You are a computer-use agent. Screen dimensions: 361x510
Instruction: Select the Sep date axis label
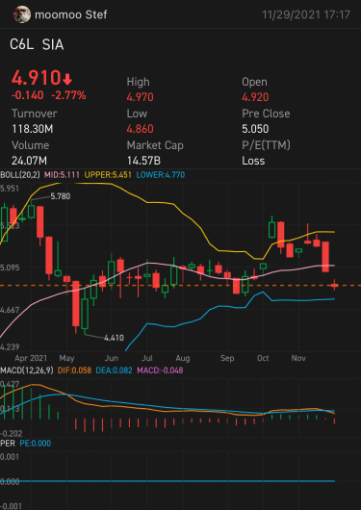(x=227, y=358)
